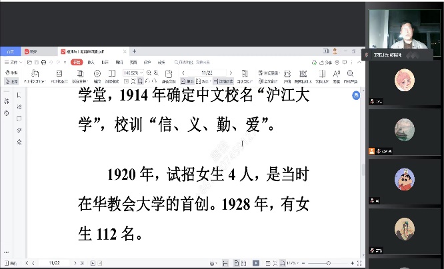Open the compare documents tool
The height and width of the screenshot is (269, 444).
click(x=303, y=77)
